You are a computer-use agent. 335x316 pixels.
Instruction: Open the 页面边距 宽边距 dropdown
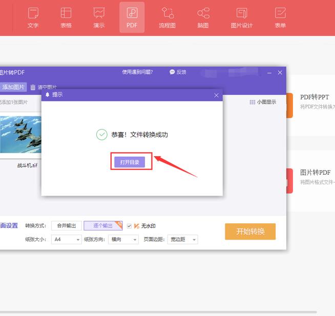pyautogui.click(x=183, y=240)
